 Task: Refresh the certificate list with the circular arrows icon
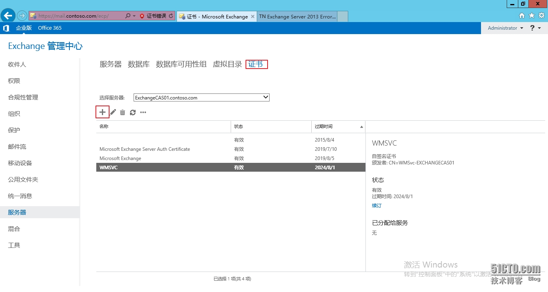133,112
